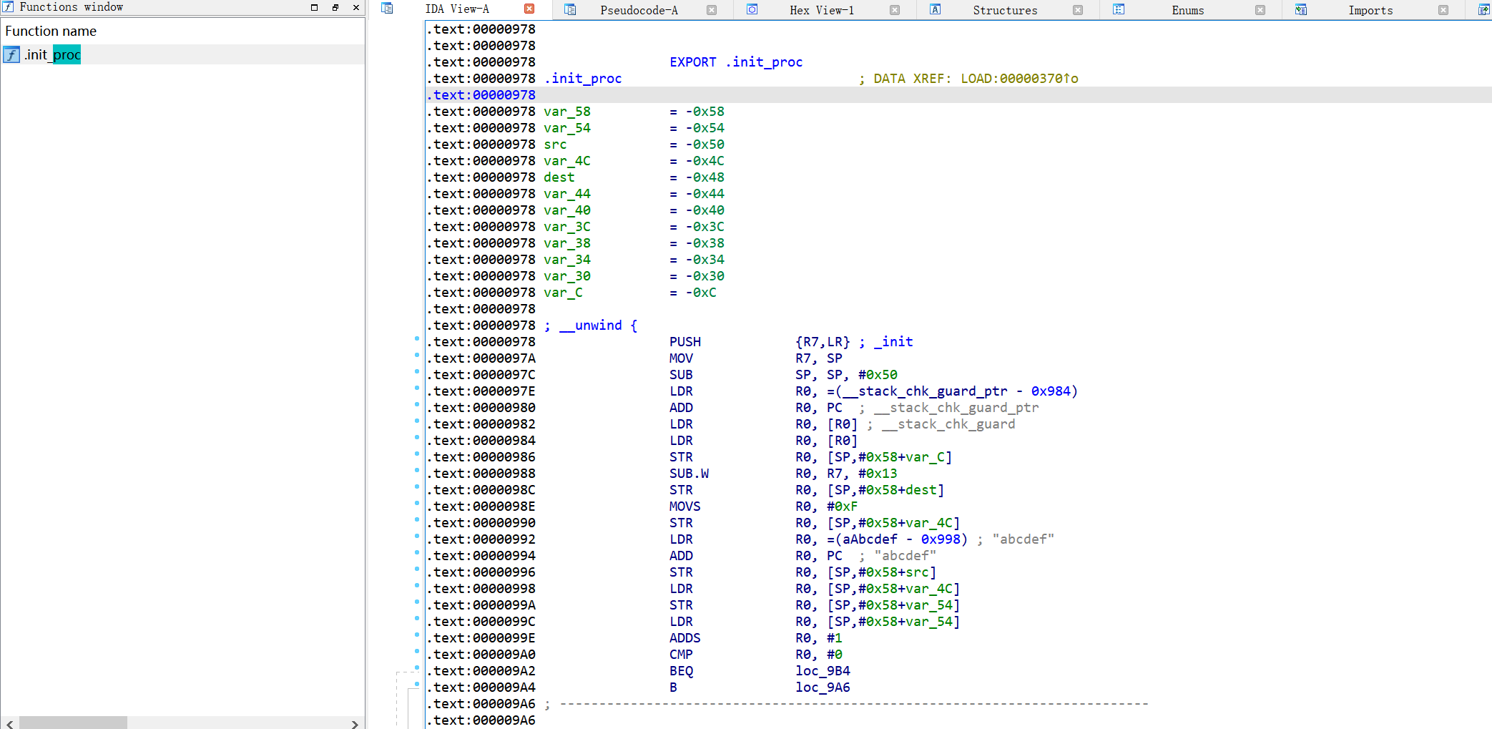Click the Enums tab icon

coord(1119,9)
